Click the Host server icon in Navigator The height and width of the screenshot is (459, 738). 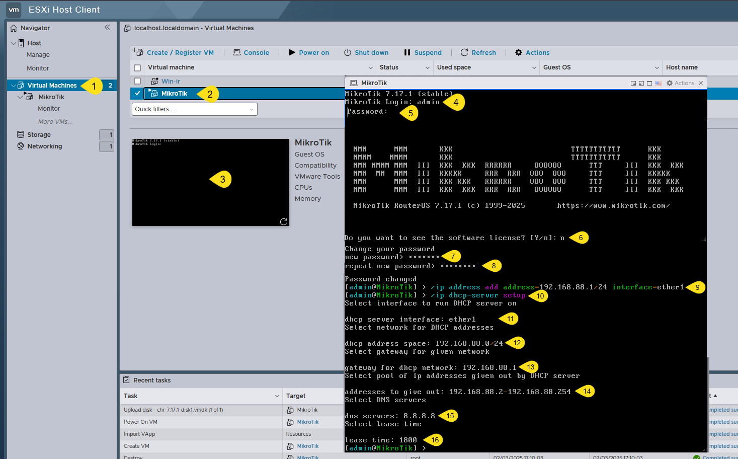point(21,43)
